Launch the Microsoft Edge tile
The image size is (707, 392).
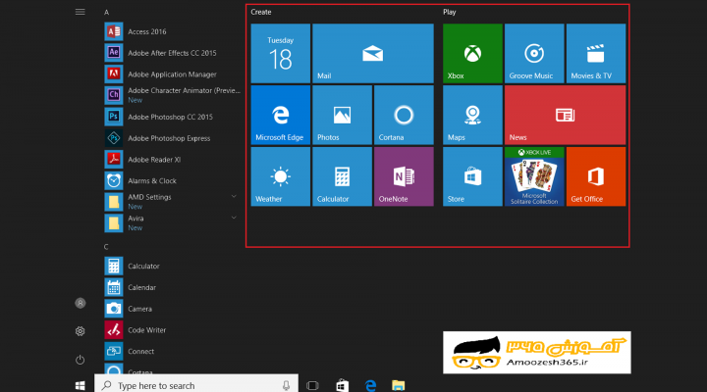tap(281, 116)
